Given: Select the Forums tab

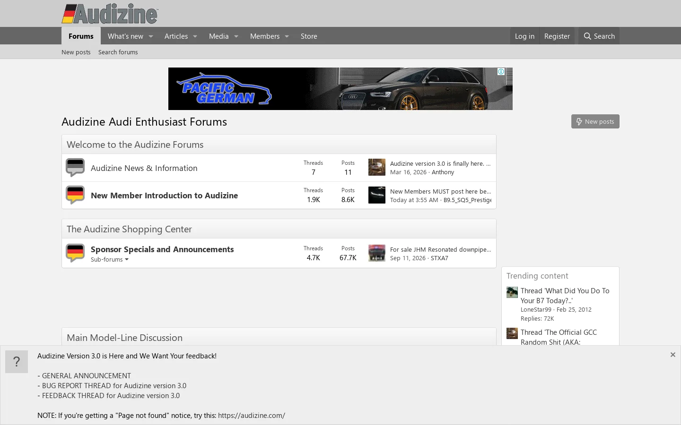Looking at the screenshot, I should click(x=81, y=36).
